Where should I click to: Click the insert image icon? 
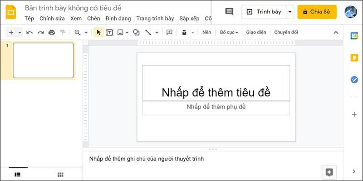(120, 33)
